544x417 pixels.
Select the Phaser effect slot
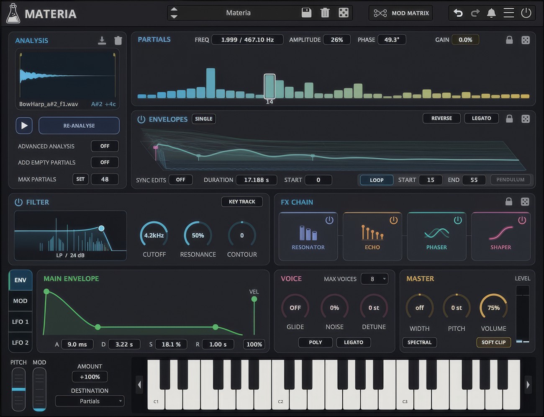coord(436,236)
